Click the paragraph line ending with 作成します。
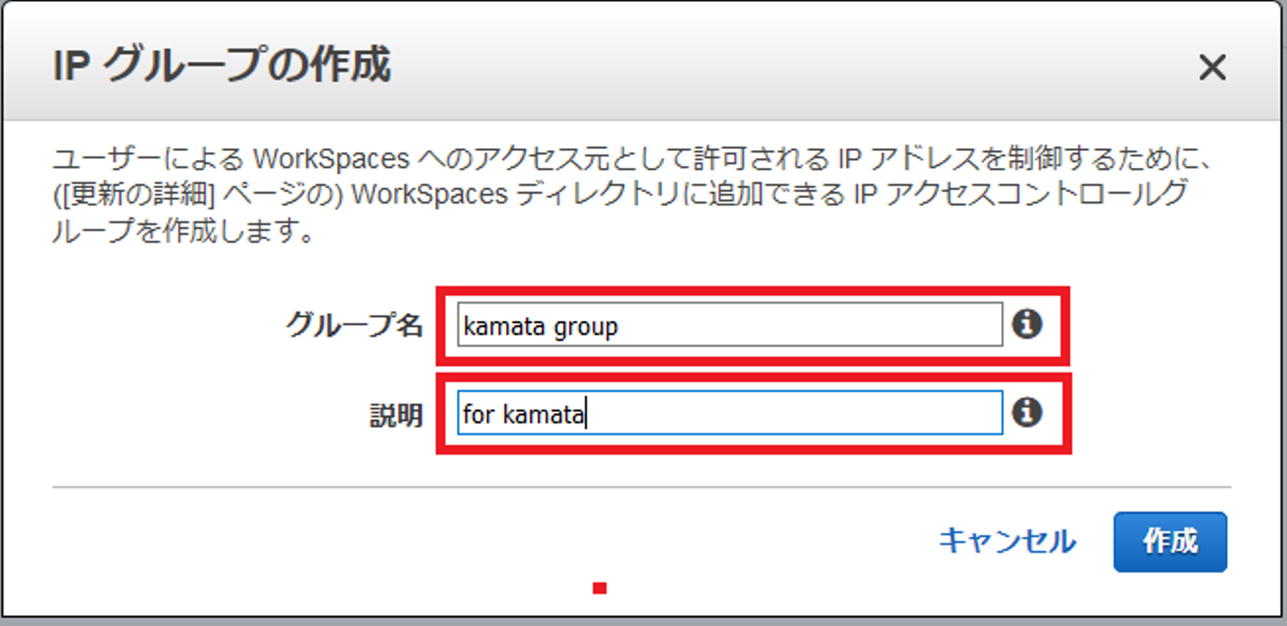1287x626 pixels. tap(181, 234)
